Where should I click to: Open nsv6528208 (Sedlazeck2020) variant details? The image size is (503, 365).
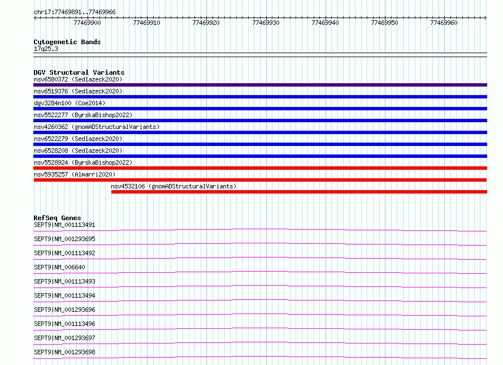[x=78, y=151]
